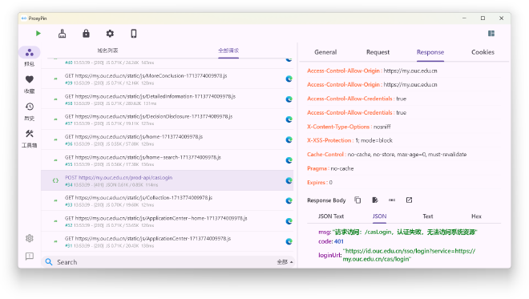Click JSON braces icon on casLogin row
529x299 pixels.
[55, 180]
